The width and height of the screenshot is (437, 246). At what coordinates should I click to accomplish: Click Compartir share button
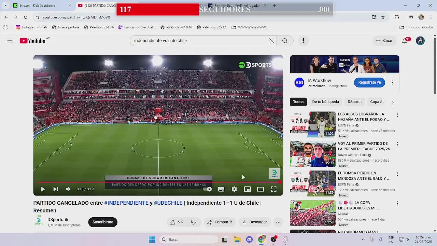(220, 222)
